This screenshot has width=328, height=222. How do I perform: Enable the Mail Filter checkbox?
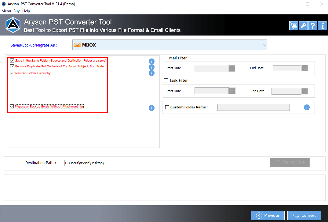[x=166, y=58]
